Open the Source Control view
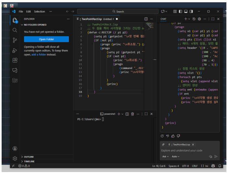 point(15,40)
